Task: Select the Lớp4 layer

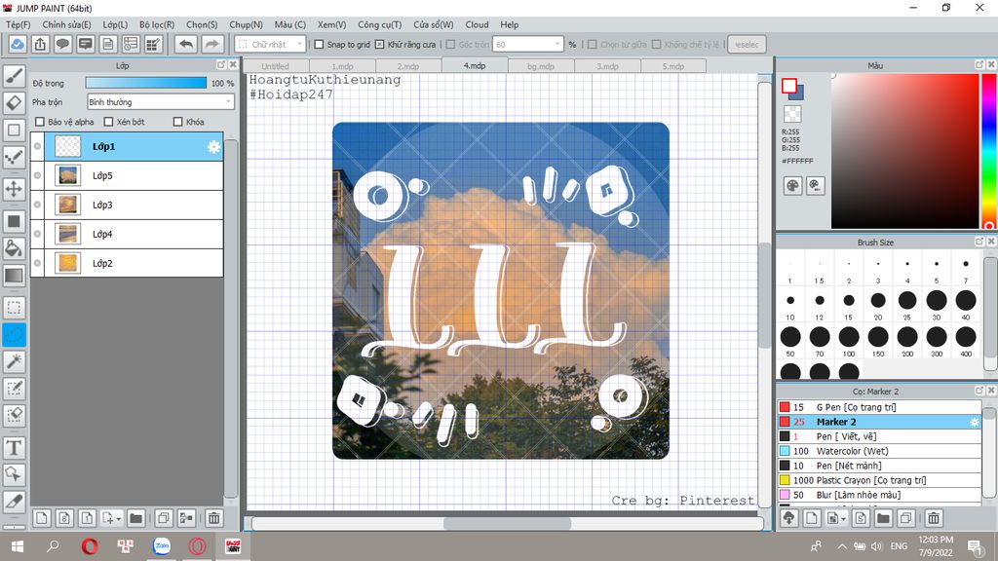Action: click(x=127, y=234)
